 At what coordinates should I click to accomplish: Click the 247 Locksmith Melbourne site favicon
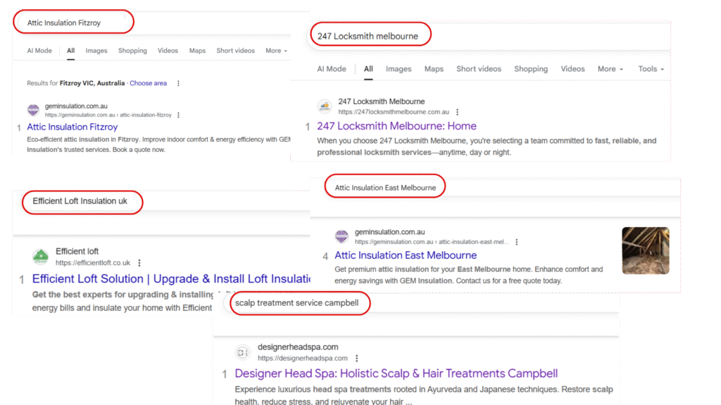point(324,106)
